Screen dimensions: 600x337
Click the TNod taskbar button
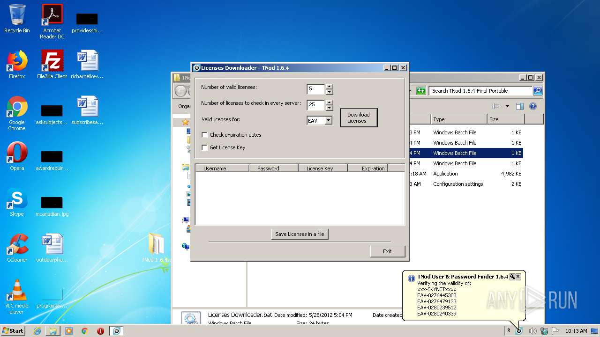[x=117, y=331]
